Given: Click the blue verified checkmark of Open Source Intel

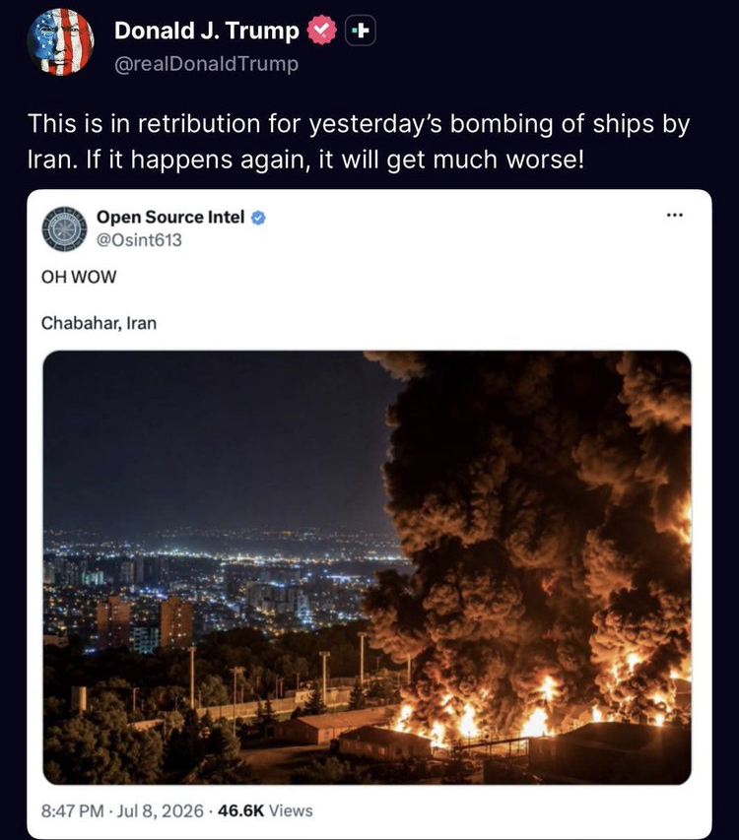Looking at the screenshot, I should [258, 218].
